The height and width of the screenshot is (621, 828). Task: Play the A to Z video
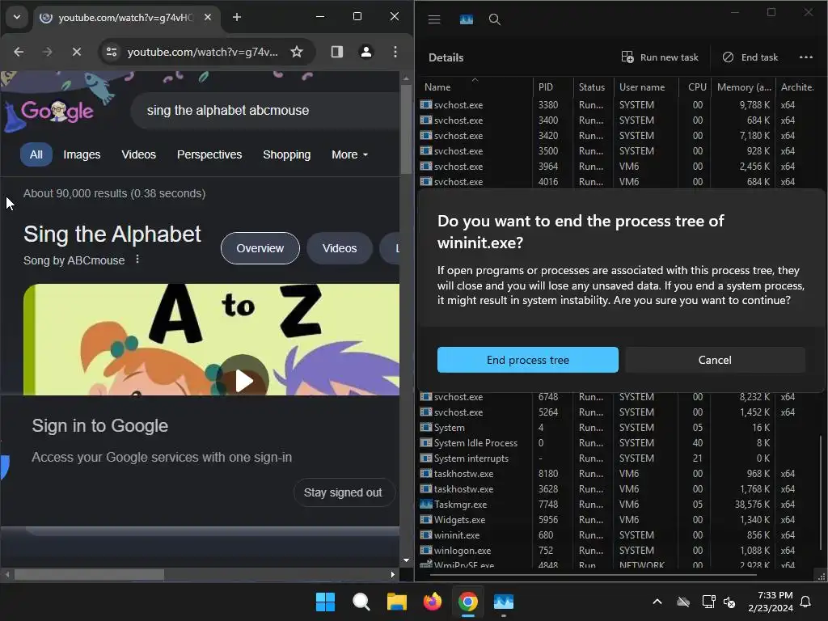(243, 380)
